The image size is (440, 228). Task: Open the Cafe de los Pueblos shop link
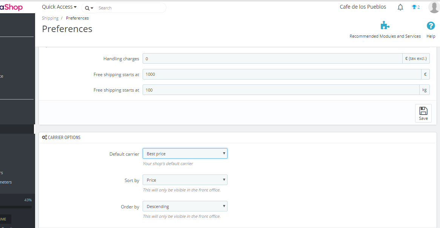pyautogui.click(x=363, y=7)
